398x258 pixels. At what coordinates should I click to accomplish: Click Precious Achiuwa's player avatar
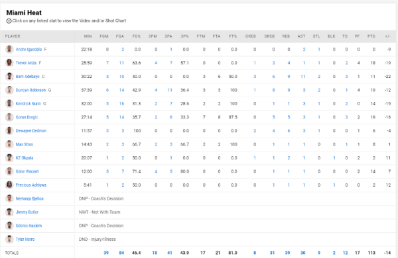click(9, 185)
